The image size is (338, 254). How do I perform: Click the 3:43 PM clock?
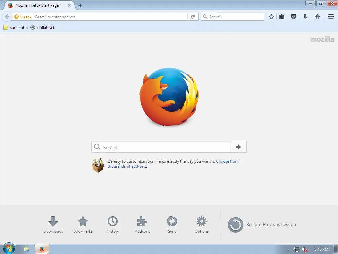(321, 249)
